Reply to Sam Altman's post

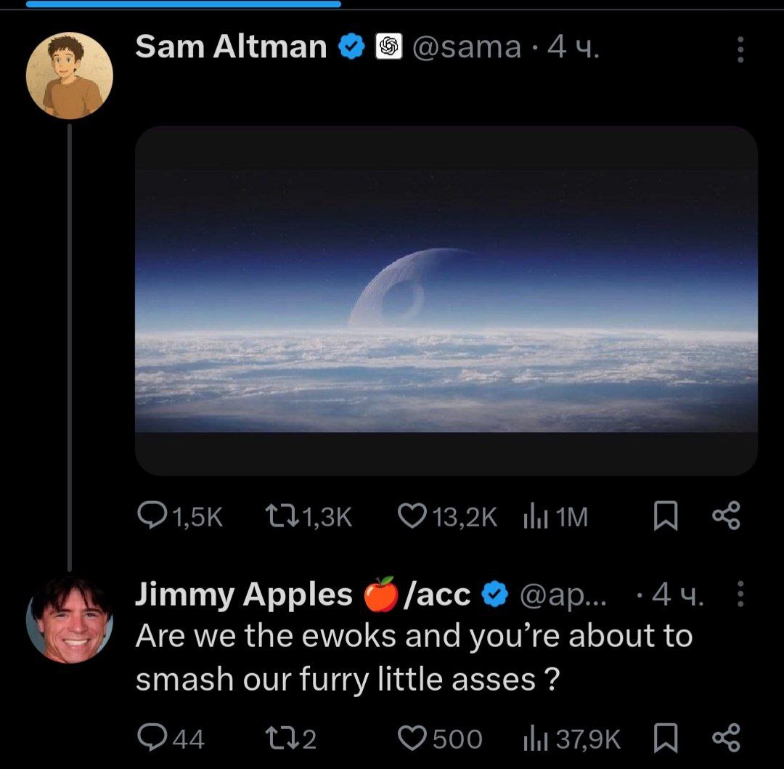[151, 516]
